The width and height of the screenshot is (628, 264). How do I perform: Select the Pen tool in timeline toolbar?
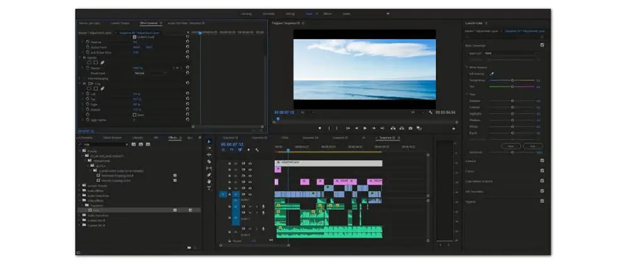[209, 175]
